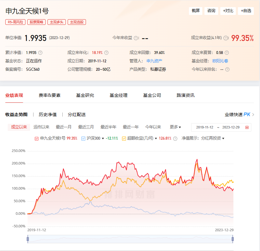Switch to 路演资讯 tab
Image resolution: width=260 pixels, height=251 pixels.
(x=186, y=96)
